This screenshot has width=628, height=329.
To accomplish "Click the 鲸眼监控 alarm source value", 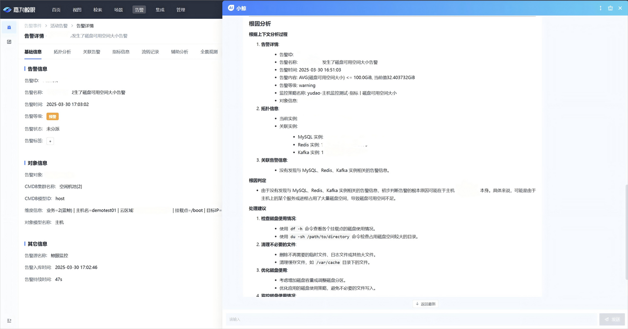I will pyautogui.click(x=59, y=256).
